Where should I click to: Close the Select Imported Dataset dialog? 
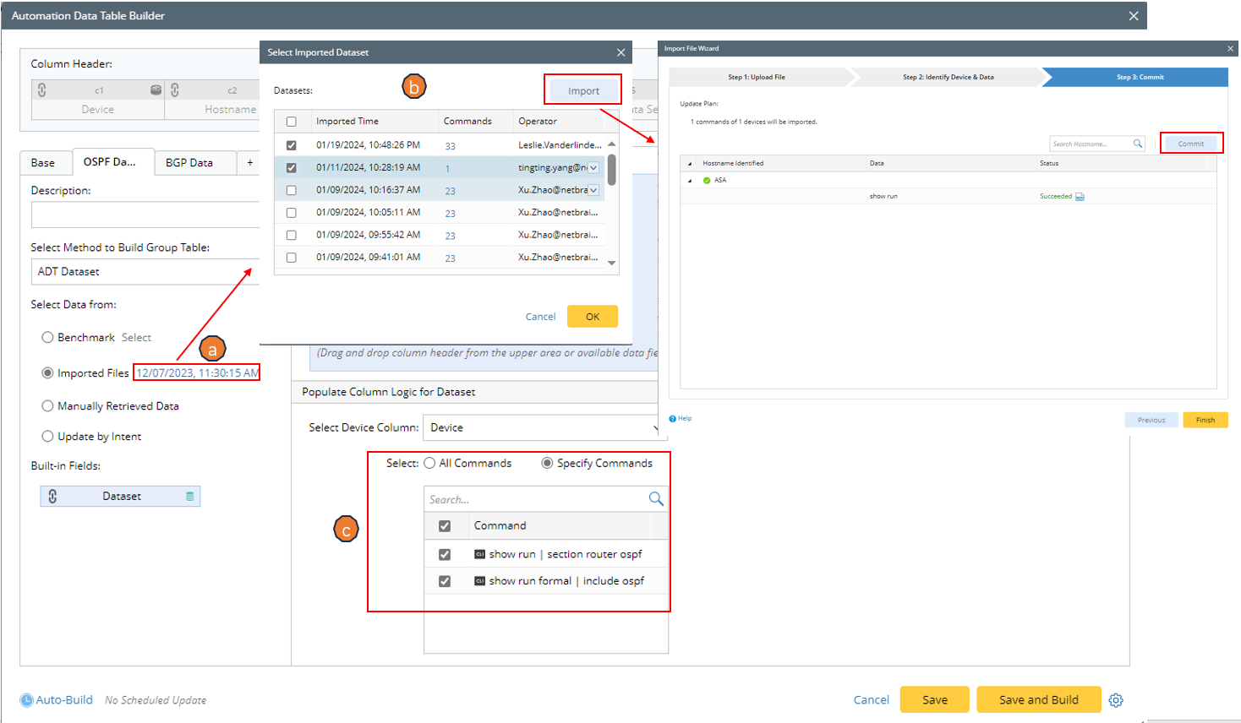pyautogui.click(x=621, y=52)
